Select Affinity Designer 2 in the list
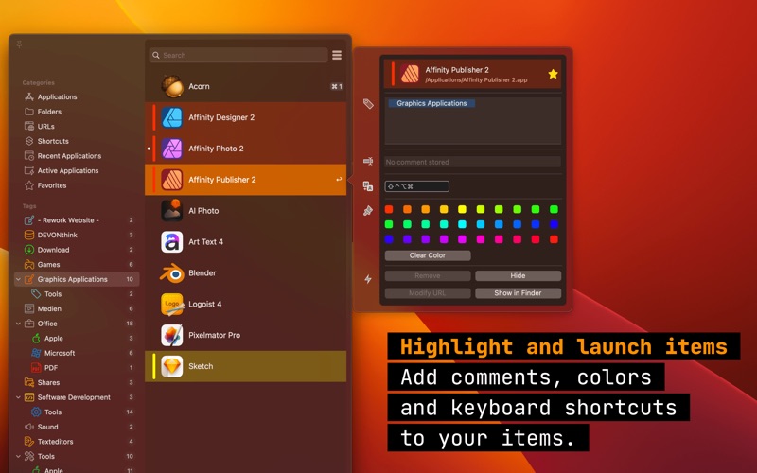The image size is (757, 473). pyautogui.click(x=246, y=117)
